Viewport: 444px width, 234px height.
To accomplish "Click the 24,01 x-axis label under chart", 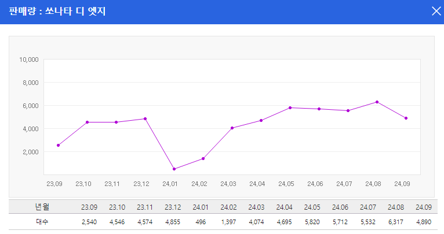I will (170, 184).
